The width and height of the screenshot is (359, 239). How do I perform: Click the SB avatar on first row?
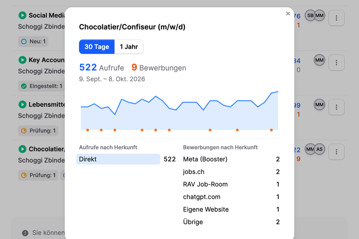click(310, 15)
